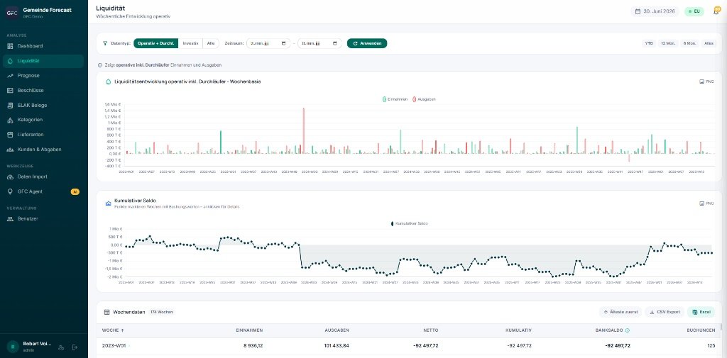727x358 pixels.
Task: Open the calendar picker of the start date
Action: coord(283,43)
